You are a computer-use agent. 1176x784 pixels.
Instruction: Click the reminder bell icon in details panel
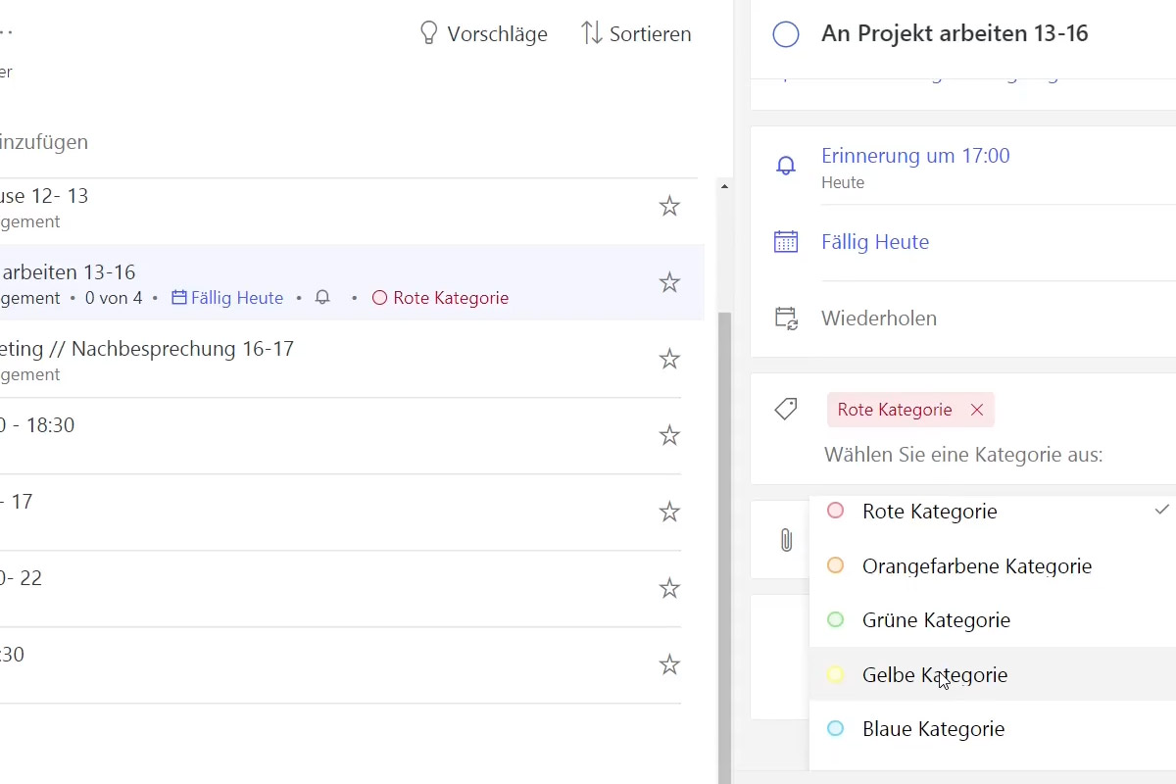coord(786,166)
